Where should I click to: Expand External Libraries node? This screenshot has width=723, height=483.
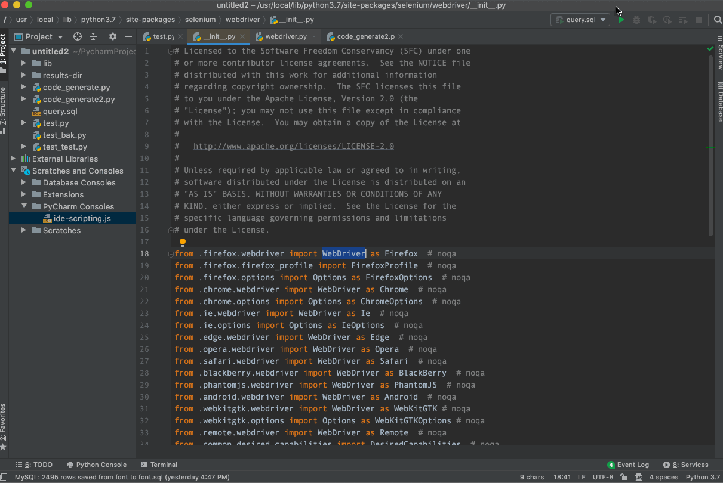tap(14, 159)
